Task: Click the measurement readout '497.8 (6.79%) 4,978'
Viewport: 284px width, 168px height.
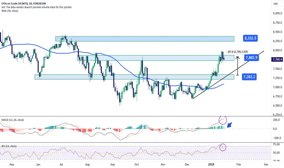Action: (x=237, y=52)
